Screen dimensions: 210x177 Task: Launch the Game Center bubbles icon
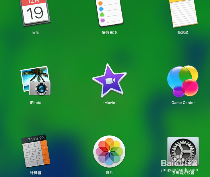(x=183, y=81)
